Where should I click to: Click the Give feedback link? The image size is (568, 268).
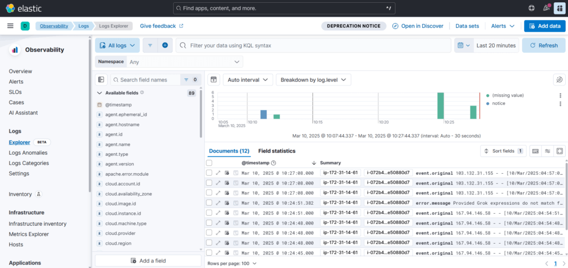pyautogui.click(x=161, y=26)
